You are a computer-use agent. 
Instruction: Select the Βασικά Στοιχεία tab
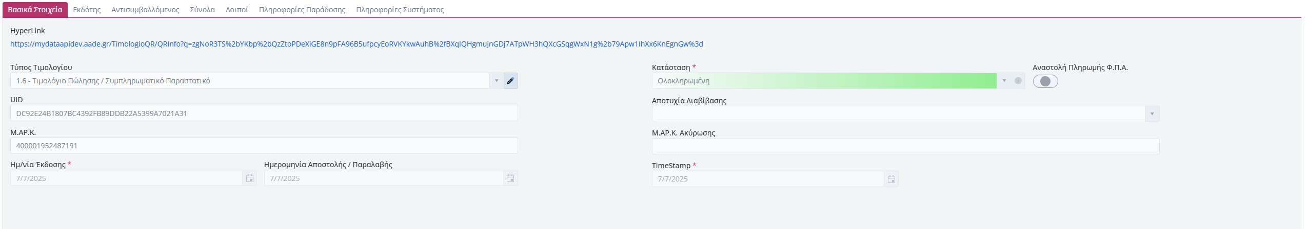(x=35, y=10)
